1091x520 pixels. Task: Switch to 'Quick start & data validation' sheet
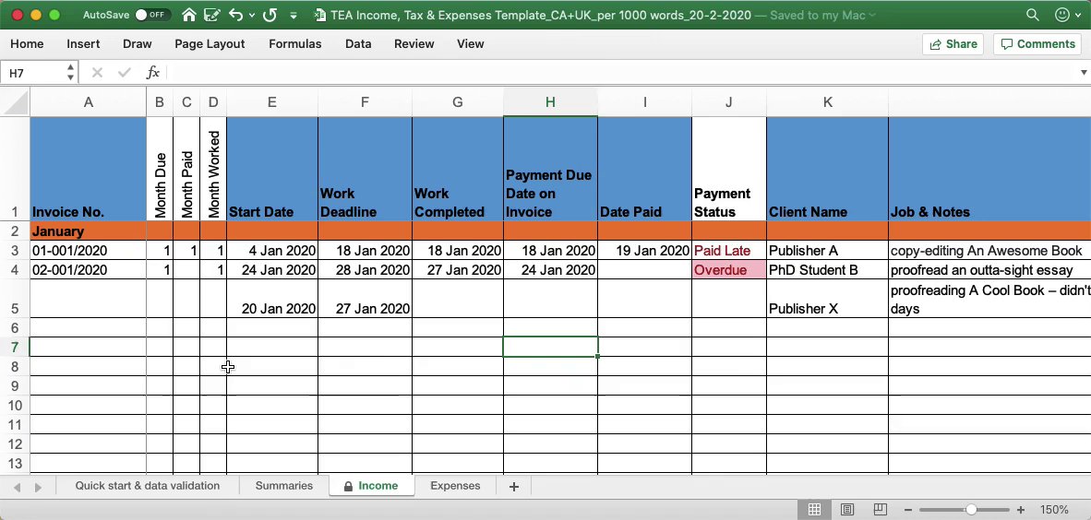point(148,486)
